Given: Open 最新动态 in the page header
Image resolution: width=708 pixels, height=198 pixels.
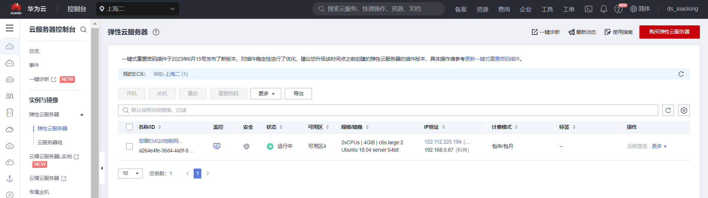Looking at the screenshot, I should click(582, 32).
